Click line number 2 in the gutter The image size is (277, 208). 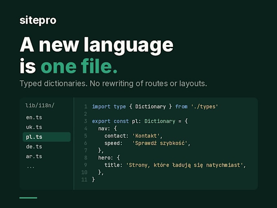point(86,114)
